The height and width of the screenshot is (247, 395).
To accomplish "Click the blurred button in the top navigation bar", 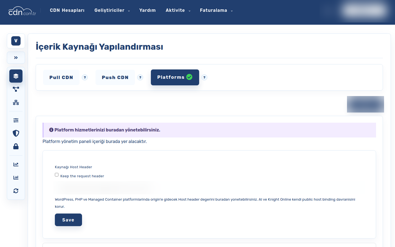I will click(x=364, y=11).
